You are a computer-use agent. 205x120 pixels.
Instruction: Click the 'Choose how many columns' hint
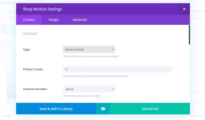click(x=82, y=96)
